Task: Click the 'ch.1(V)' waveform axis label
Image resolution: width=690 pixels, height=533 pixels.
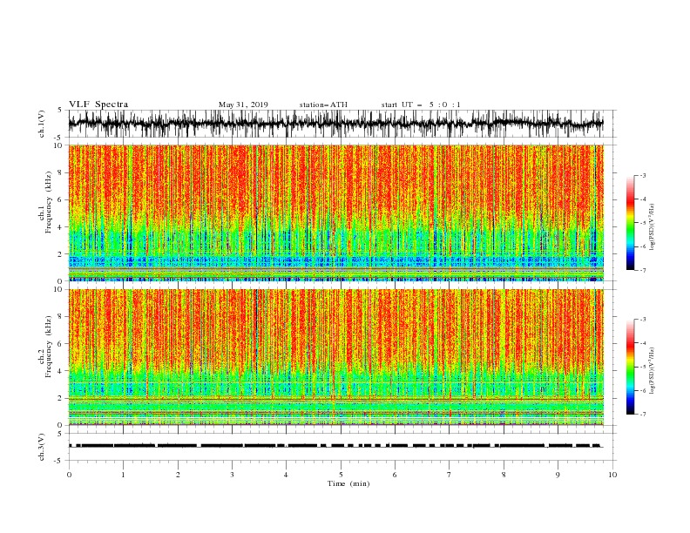Action: [x=42, y=124]
